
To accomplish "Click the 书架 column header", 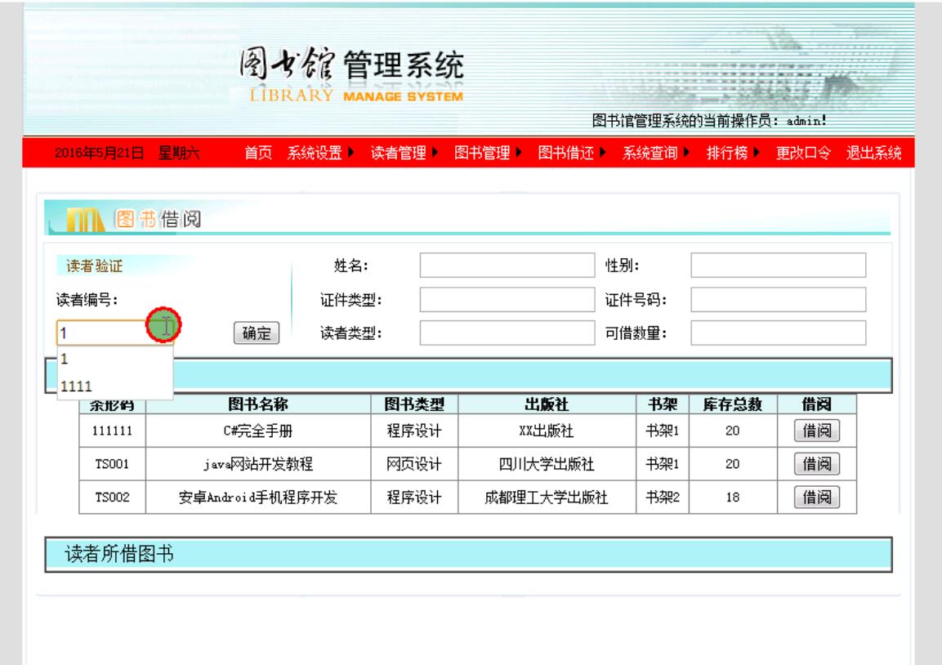I will pos(662,404).
